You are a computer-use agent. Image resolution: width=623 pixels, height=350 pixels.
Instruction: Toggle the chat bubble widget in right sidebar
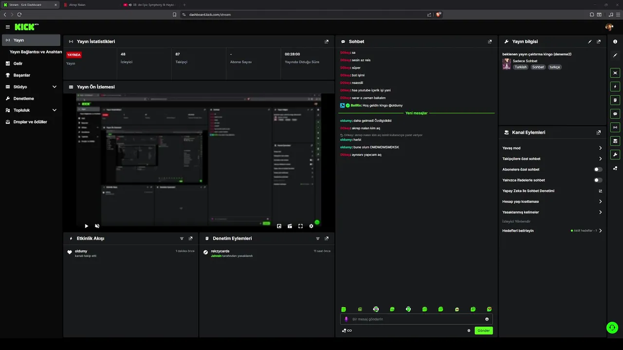tap(615, 114)
